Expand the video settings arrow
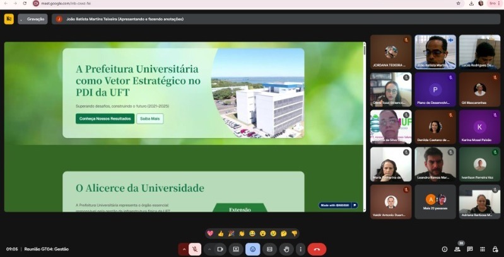 211,249
